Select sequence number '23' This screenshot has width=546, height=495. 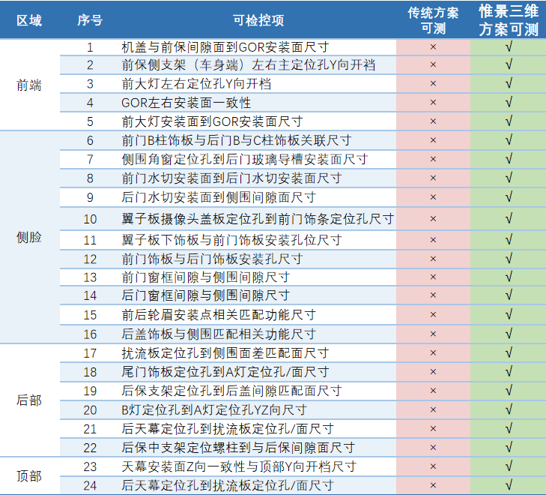click(x=90, y=466)
